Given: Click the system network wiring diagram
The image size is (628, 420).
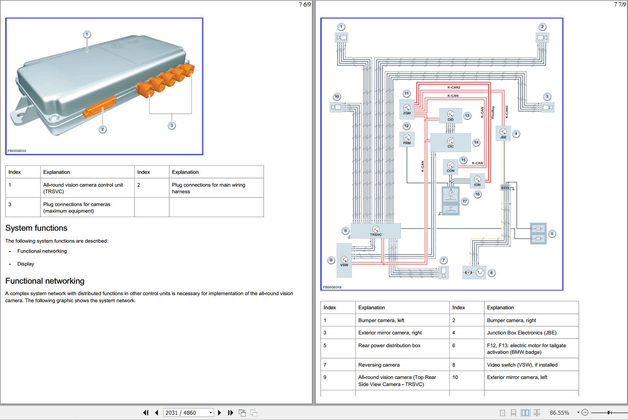Looking at the screenshot, I should coord(442,154).
